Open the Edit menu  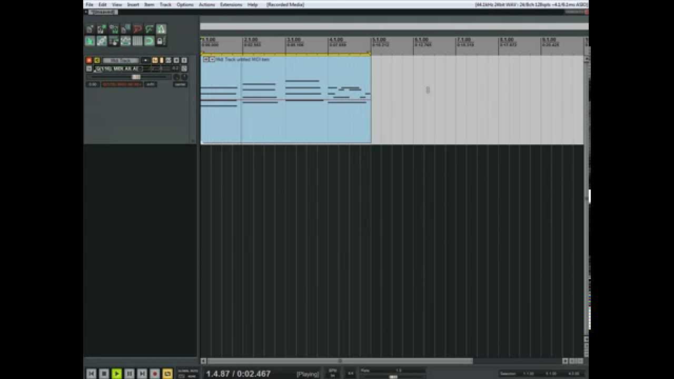103,5
